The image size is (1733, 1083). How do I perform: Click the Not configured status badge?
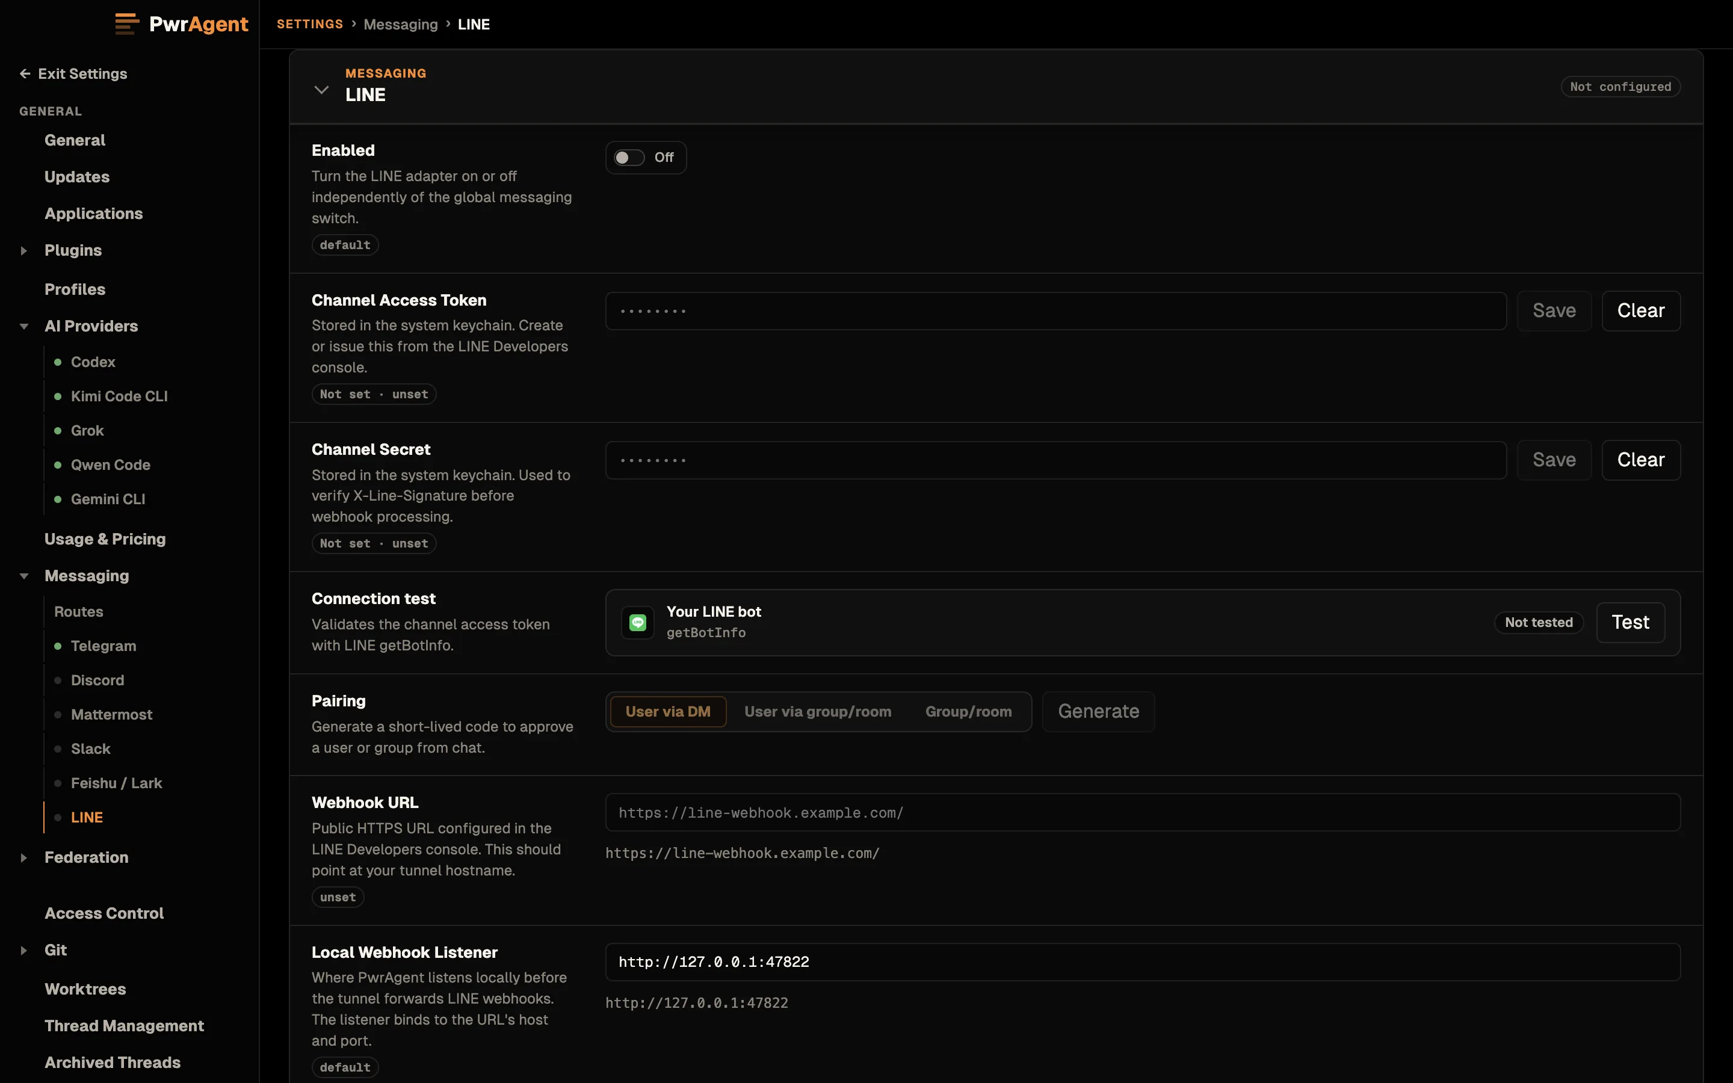(1620, 87)
